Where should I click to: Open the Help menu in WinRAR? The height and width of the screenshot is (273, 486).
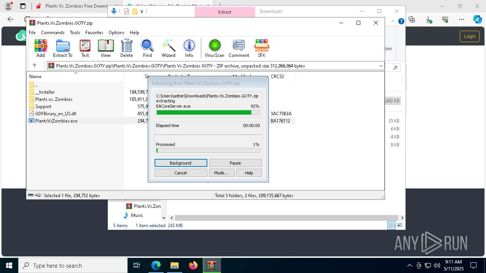tap(134, 33)
